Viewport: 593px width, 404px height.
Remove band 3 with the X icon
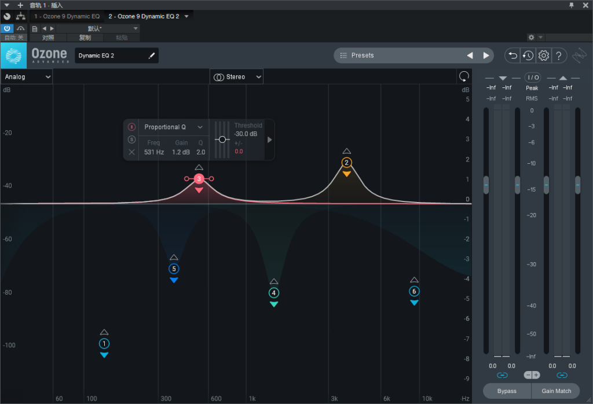(131, 152)
